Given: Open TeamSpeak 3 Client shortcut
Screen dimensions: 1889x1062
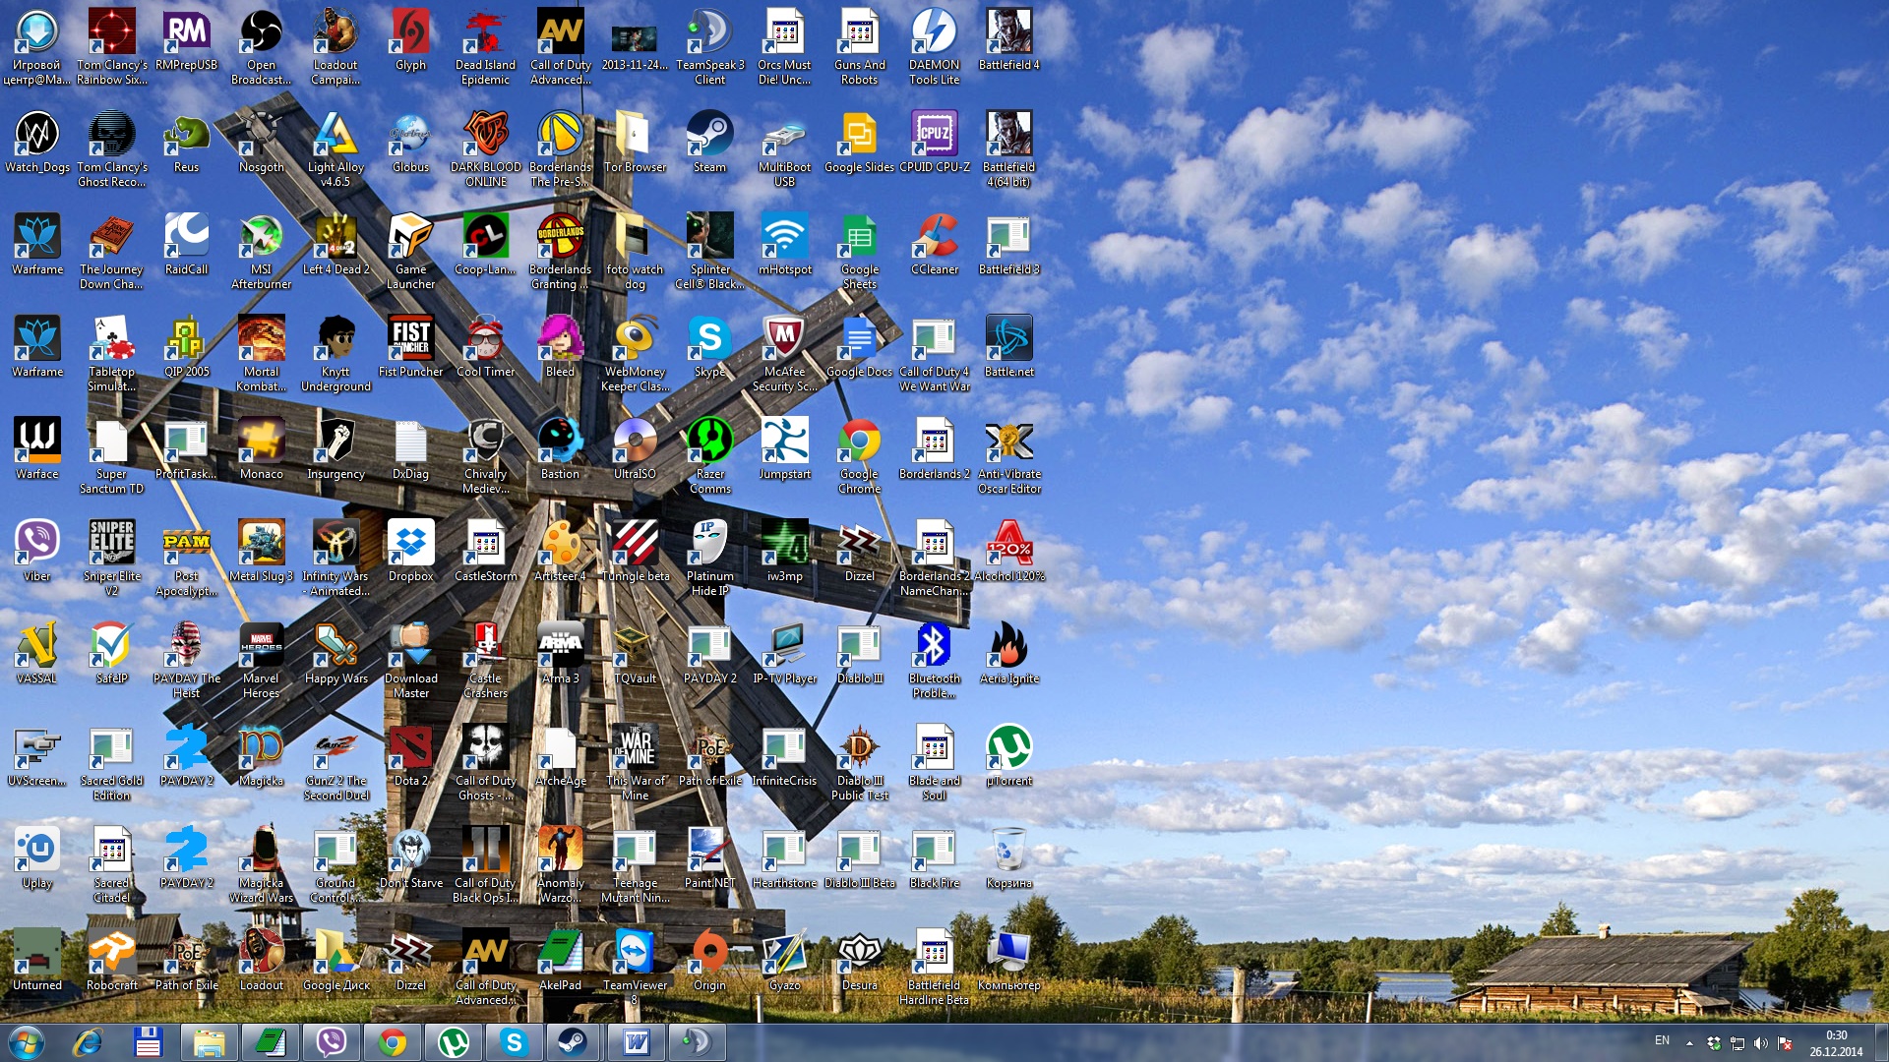Looking at the screenshot, I should tap(709, 47).
